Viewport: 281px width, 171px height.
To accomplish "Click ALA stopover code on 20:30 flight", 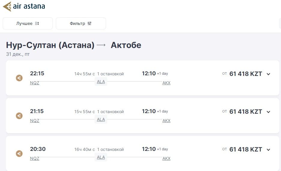I will (101, 157).
